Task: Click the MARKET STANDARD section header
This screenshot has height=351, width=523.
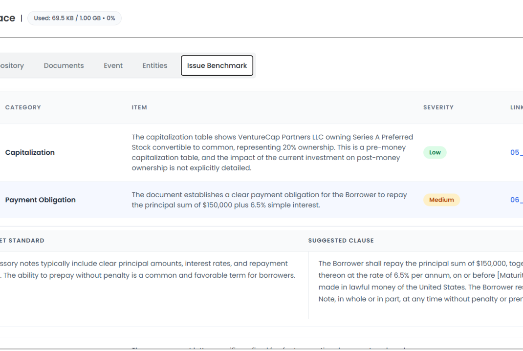Action: pos(22,240)
